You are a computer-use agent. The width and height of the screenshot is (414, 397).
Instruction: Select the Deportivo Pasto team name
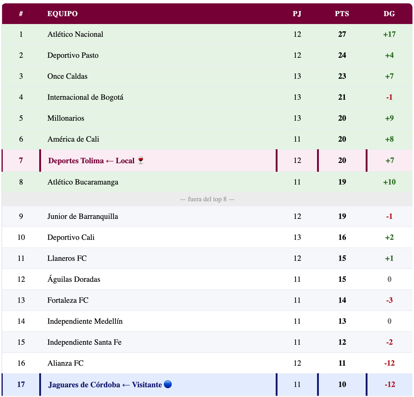(73, 55)
